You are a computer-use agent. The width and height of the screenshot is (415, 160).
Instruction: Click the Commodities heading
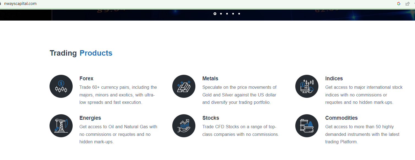click(x=341, y=118)
